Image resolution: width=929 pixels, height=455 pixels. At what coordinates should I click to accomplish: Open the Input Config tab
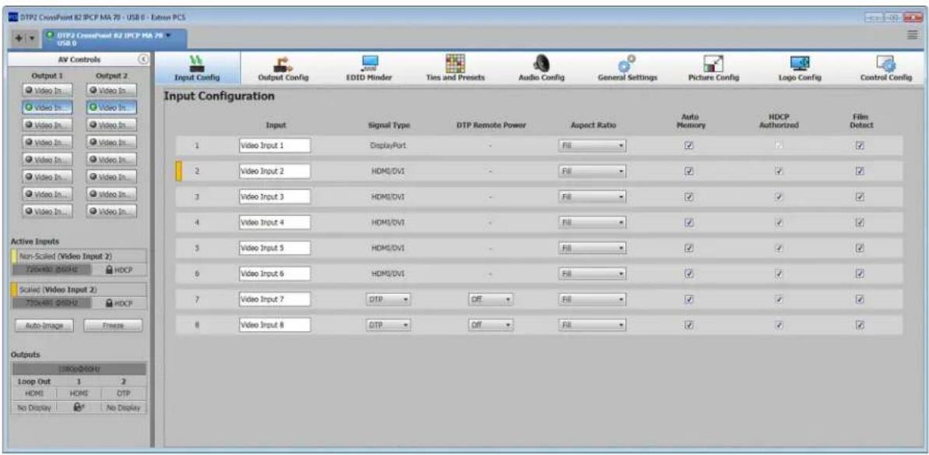[197, 68]
